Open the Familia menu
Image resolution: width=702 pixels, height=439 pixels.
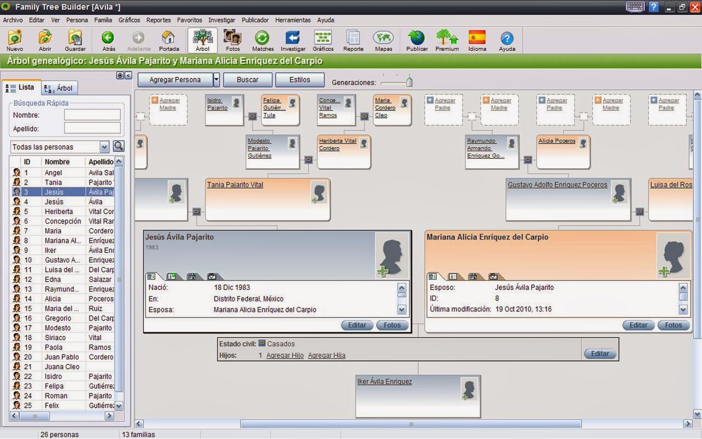103,20
